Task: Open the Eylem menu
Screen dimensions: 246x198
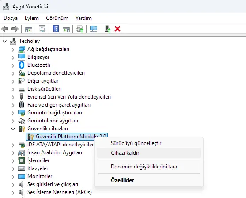Action: (32, 18)
